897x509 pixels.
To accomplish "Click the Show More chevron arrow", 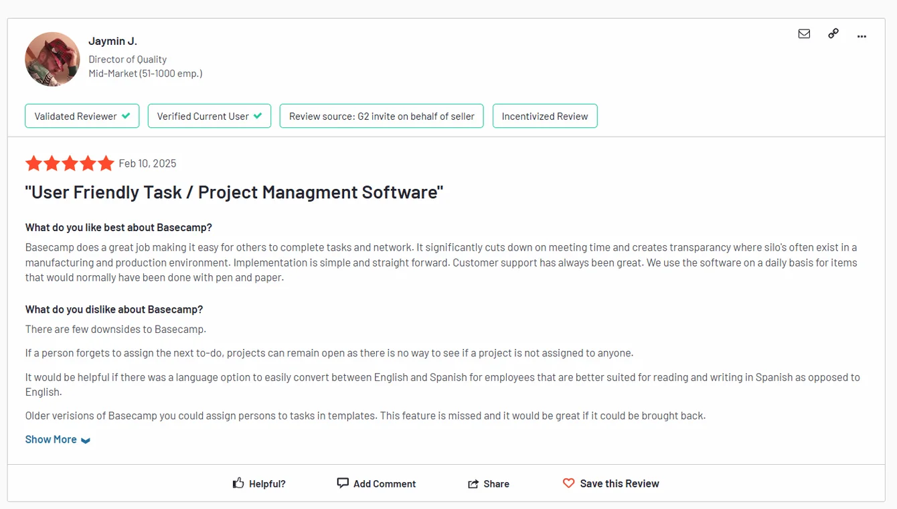I will pos(85,441).
